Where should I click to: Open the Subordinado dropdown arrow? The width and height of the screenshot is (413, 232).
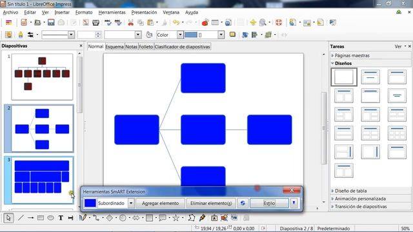coord(131,203)
